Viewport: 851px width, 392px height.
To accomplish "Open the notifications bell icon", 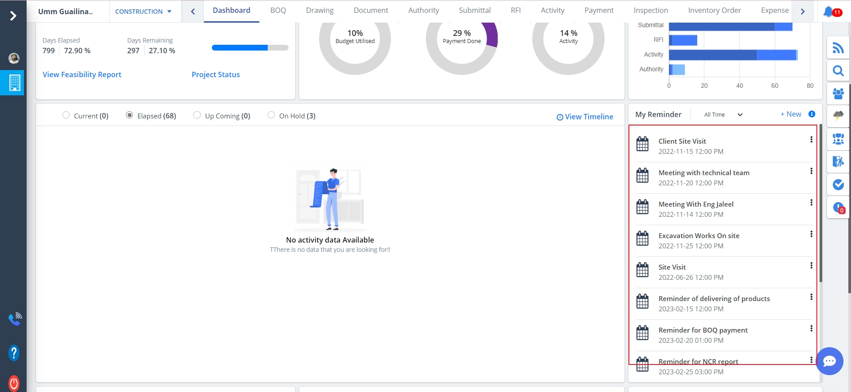I will [829, 12].
